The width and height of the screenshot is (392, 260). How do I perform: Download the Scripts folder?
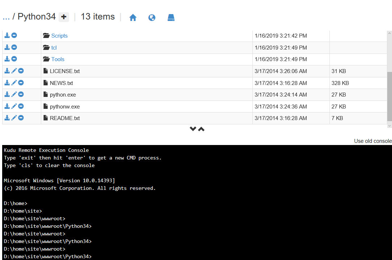[x=7, y=35]
